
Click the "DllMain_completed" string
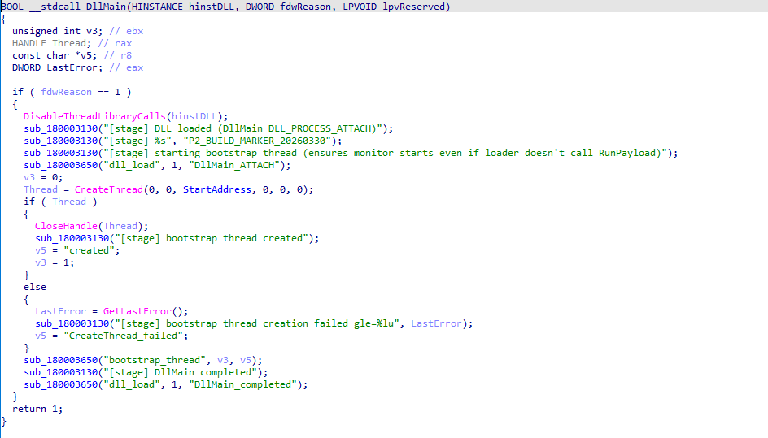coord(242,384)
